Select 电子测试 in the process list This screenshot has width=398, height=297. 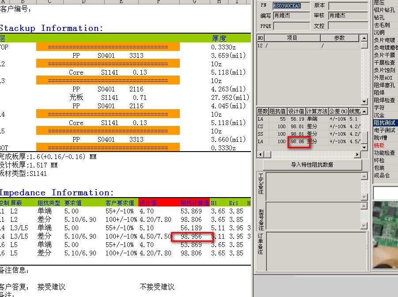(x=384, y=130)
